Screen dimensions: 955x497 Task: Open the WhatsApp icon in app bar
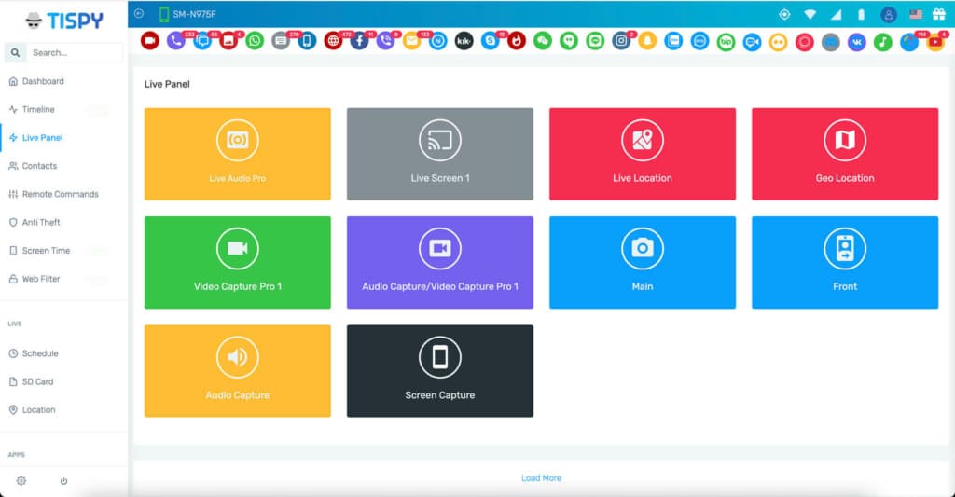click(x=255, y=41)
